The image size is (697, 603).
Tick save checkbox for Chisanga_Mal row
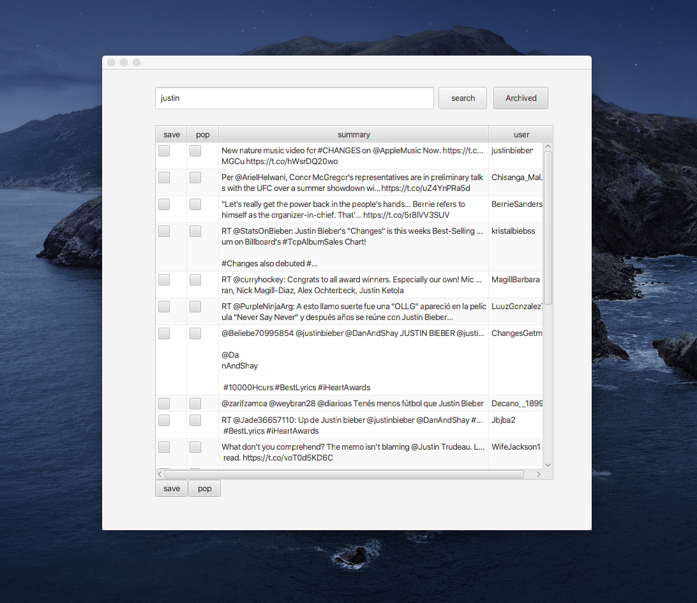click(164, 178)
